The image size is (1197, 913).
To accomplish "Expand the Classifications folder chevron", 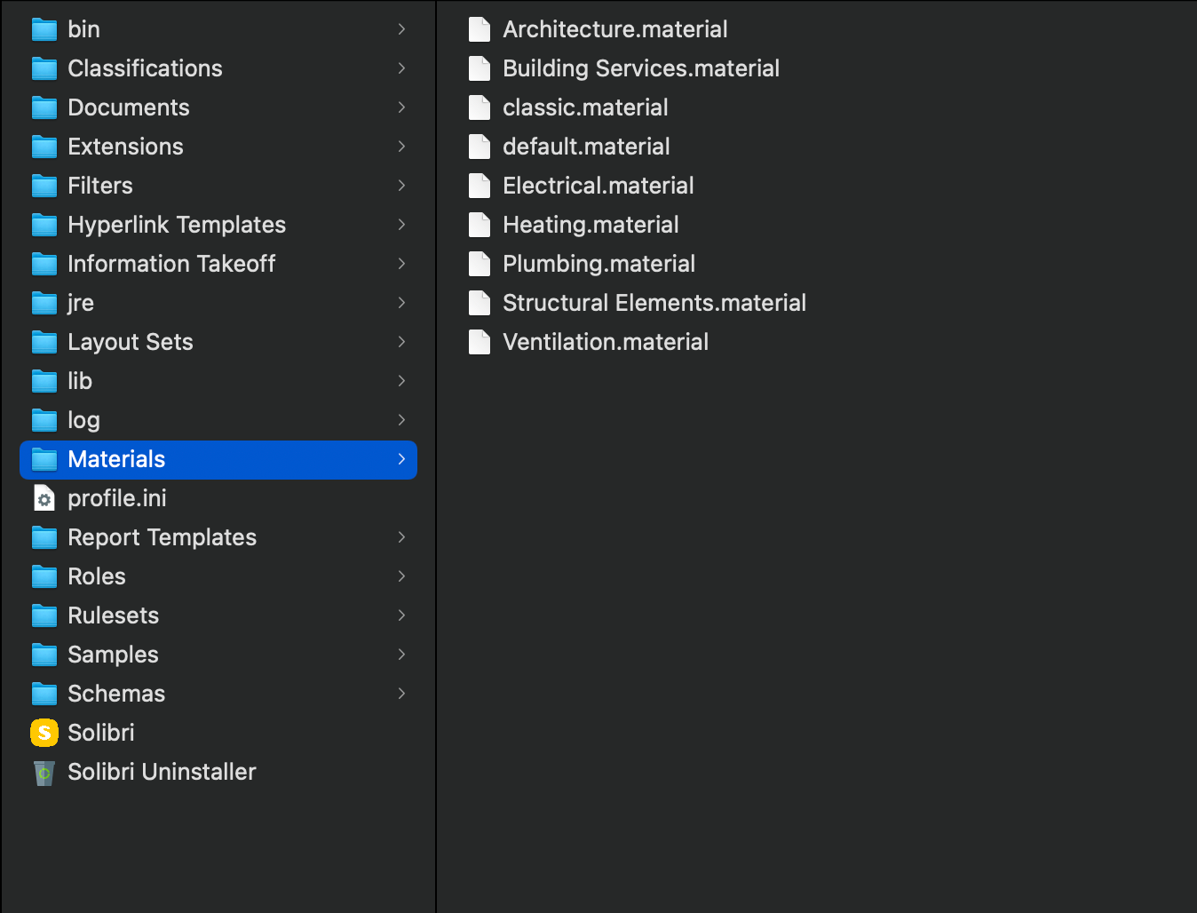I will pos(401,68).
